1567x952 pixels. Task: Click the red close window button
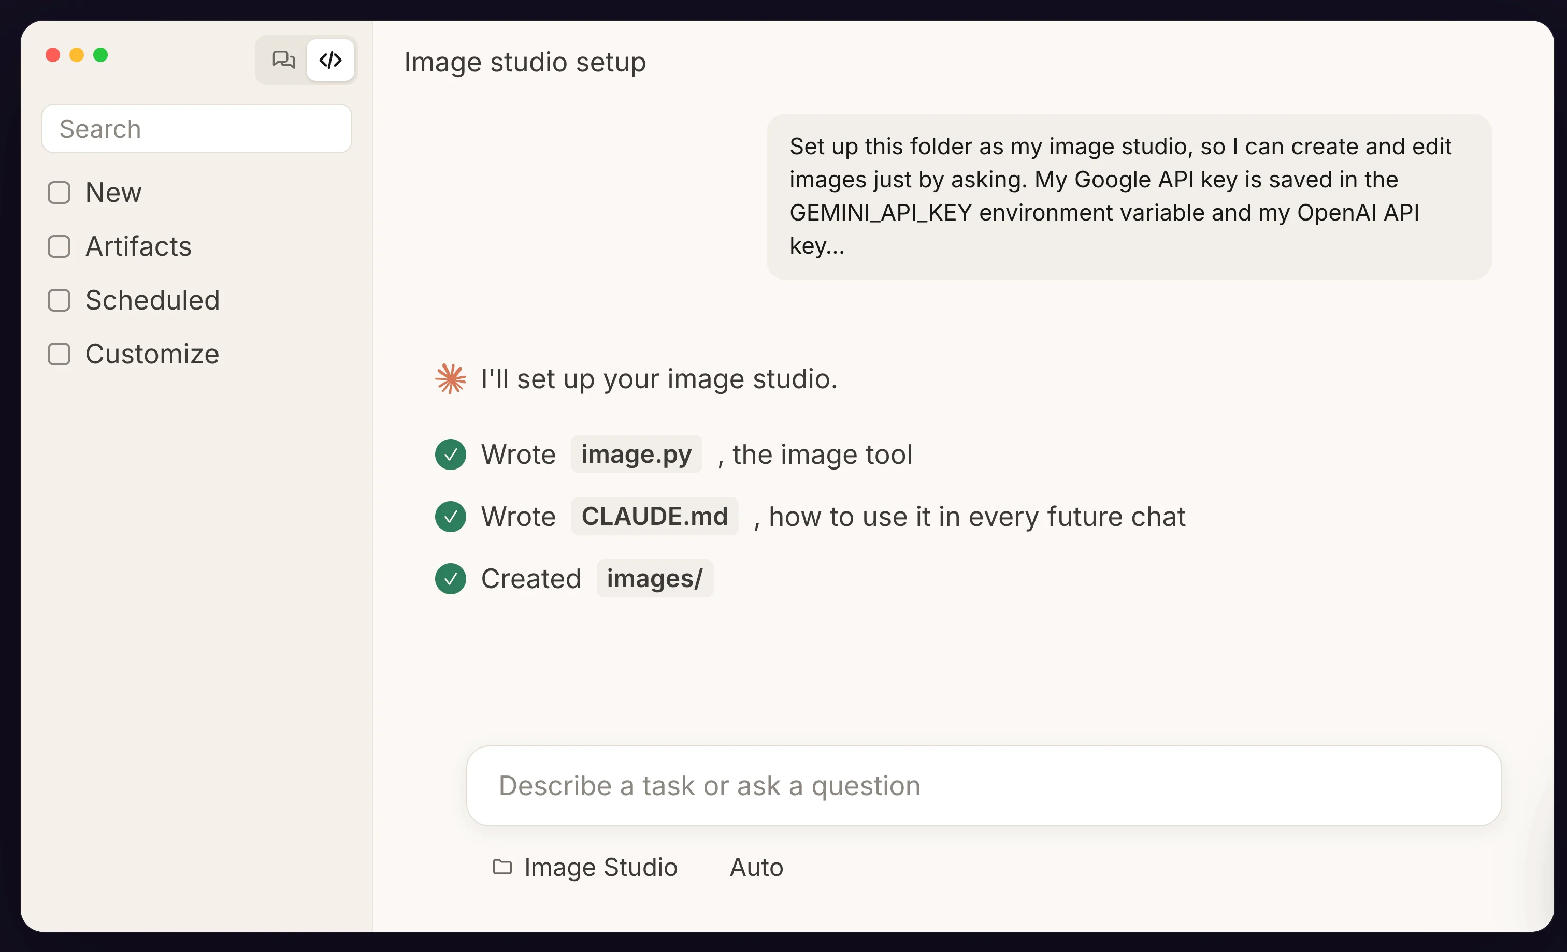[53, 55]
